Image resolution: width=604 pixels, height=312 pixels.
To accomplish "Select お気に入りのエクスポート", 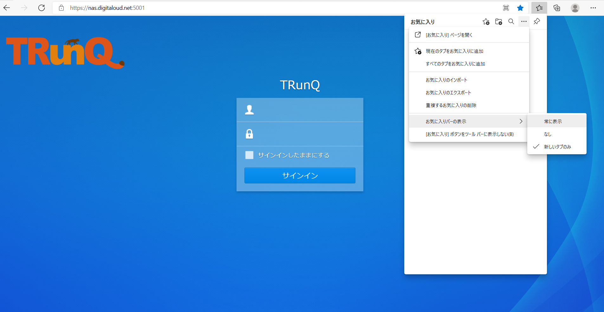I will click(x=469, y=92).
